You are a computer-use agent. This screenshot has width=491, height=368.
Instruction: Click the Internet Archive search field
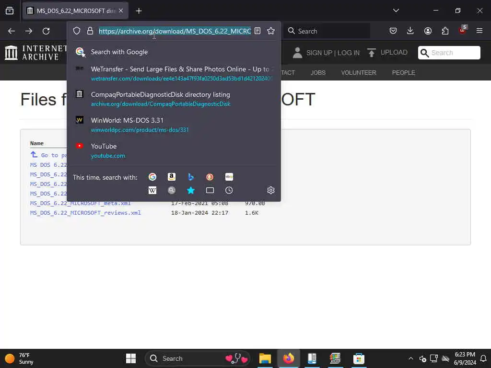tap(449, 53)
